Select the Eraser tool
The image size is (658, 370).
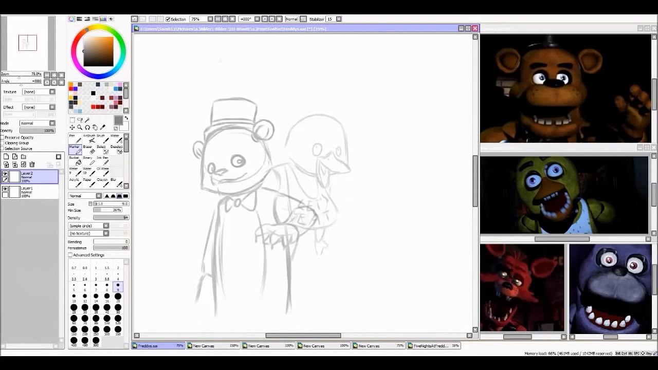coord(89,150)
